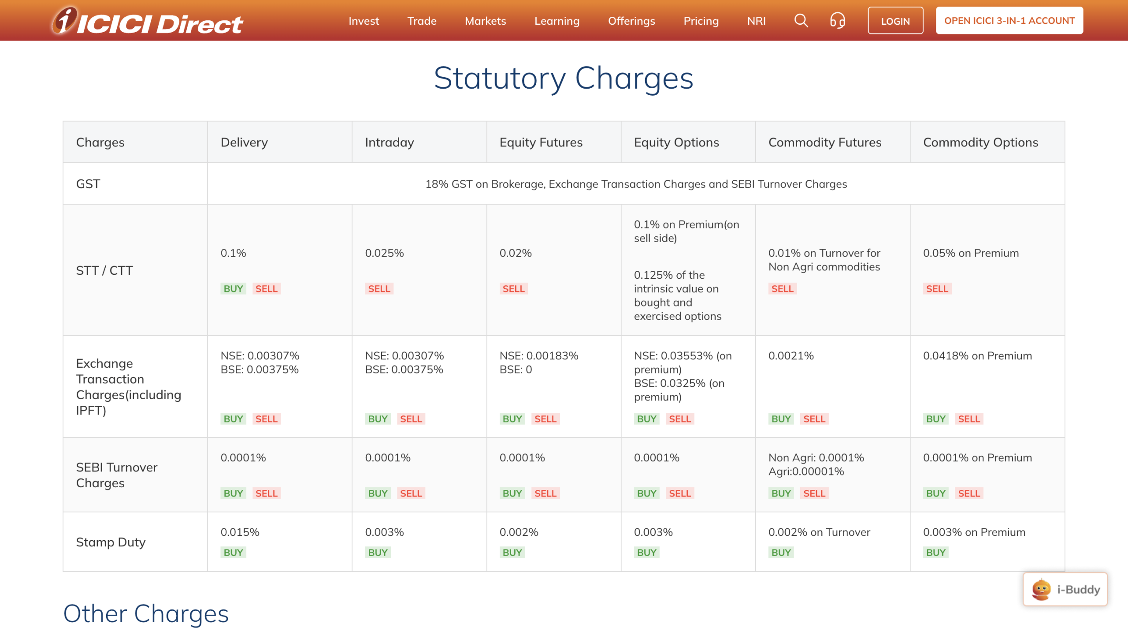1128x639 pixels.
Task: Click the LOGIN button
Action: [x=895, y=21]
